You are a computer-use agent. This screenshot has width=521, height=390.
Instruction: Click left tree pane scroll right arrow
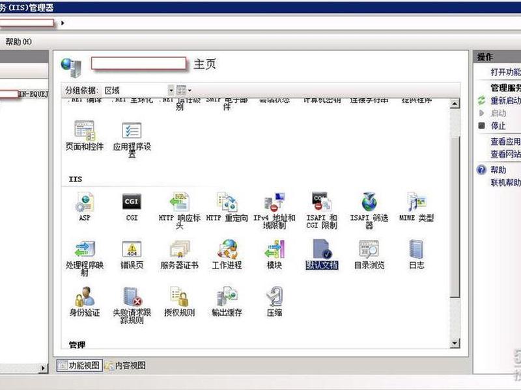pyautogui.click(x=42, y=368)
